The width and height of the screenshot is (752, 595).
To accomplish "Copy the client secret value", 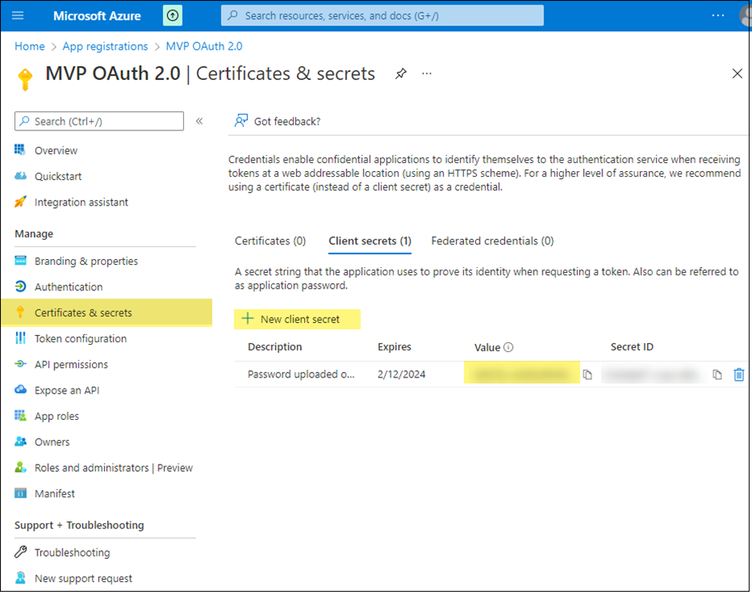I will (x=587, y=374).
